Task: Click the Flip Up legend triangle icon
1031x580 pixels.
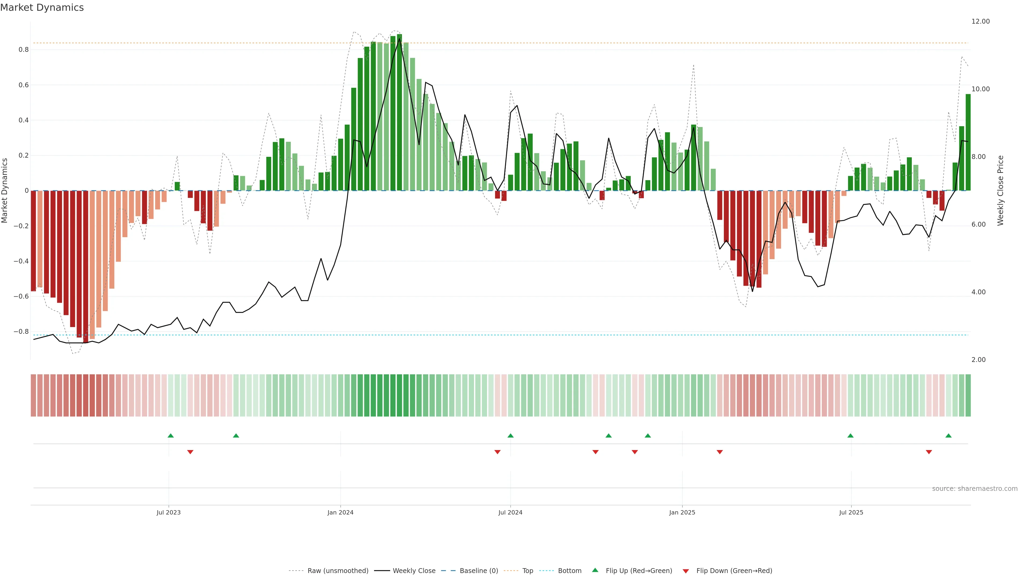Action: point(595,570)
